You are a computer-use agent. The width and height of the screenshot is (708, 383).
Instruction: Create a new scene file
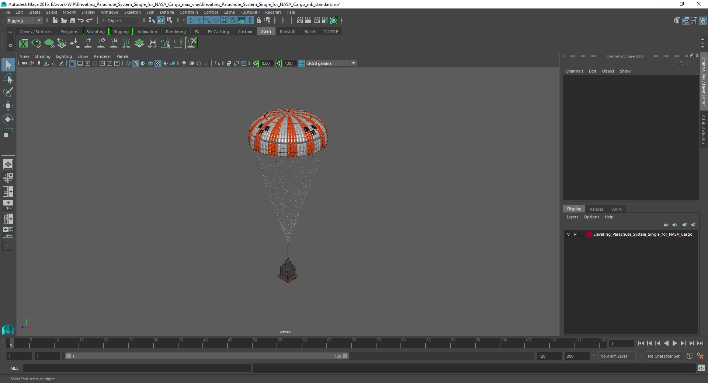click(55, 21)
